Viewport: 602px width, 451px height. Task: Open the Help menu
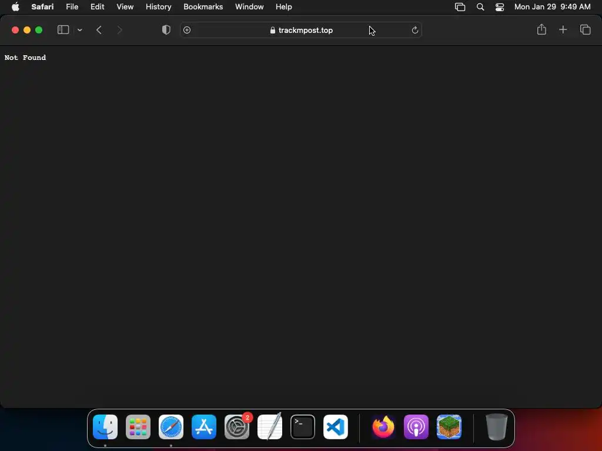[x=284, y=7]
